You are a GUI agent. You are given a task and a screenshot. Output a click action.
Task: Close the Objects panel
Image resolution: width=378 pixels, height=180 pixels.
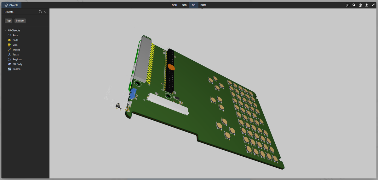pos(45,12)
